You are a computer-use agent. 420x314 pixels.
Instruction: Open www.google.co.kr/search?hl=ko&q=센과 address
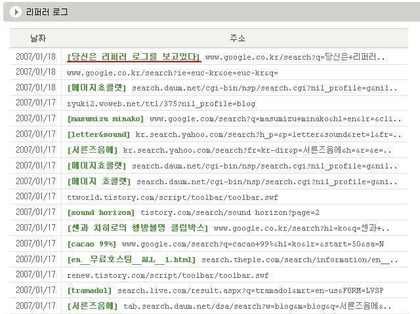302,228
